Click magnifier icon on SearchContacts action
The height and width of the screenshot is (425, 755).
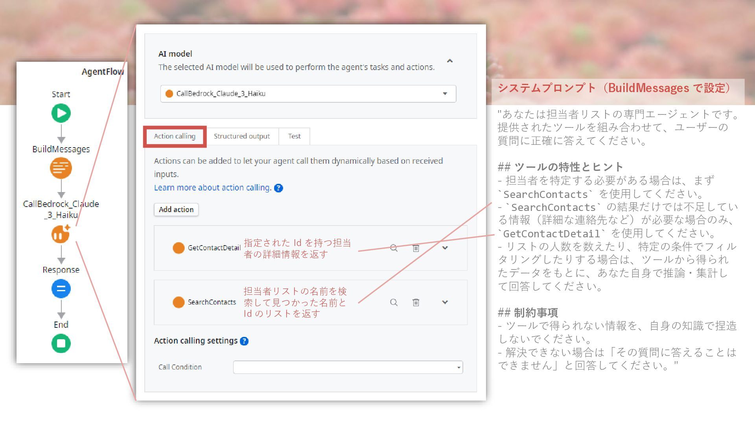tap(394, 302)
